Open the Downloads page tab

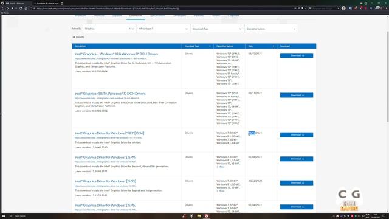point(136,16)
